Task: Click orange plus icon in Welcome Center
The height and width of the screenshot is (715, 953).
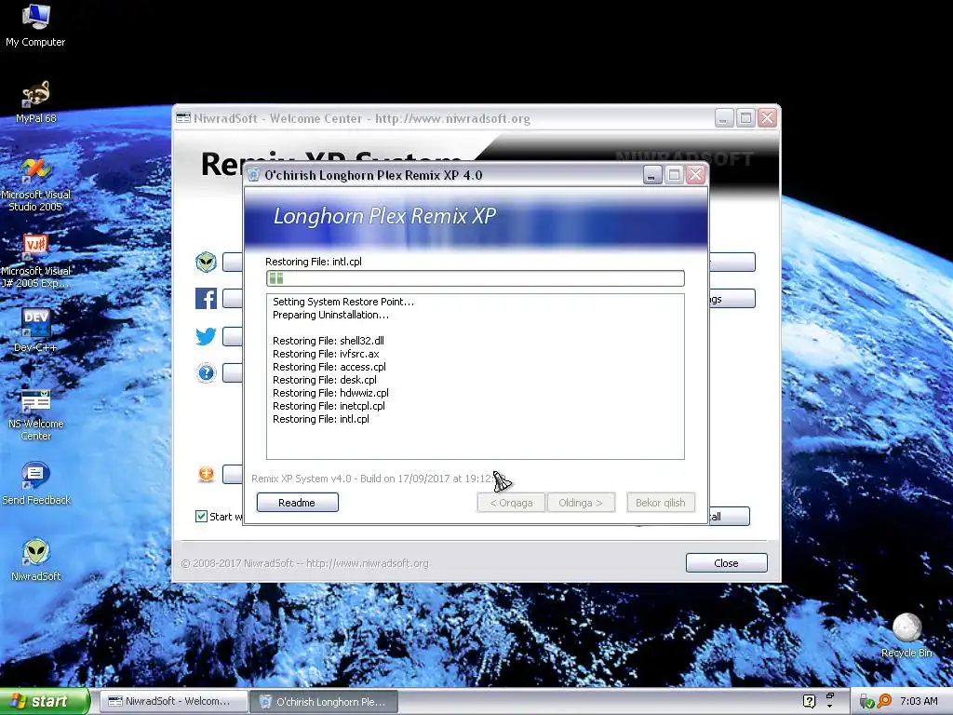Action: [x=206, y=474]
